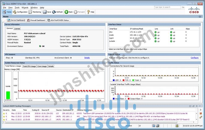Maximize the Home panel with corner icon

[x=200, y=17]
